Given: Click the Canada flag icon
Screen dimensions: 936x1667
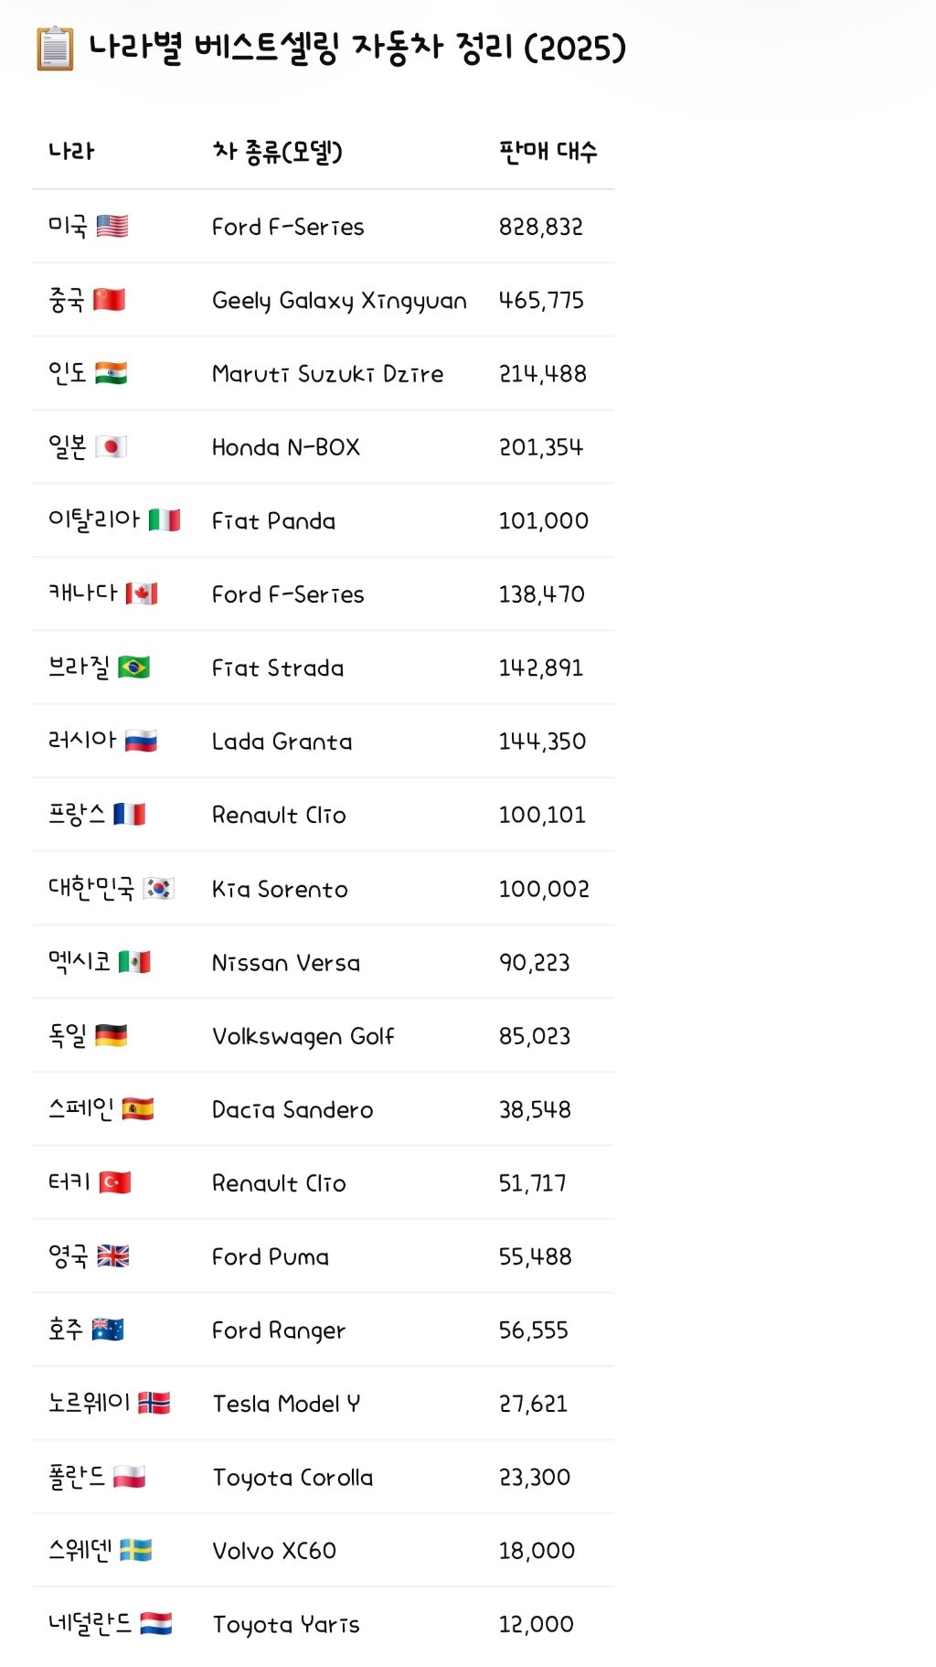Looking at the screenshot, I should [x=142, y=593].
